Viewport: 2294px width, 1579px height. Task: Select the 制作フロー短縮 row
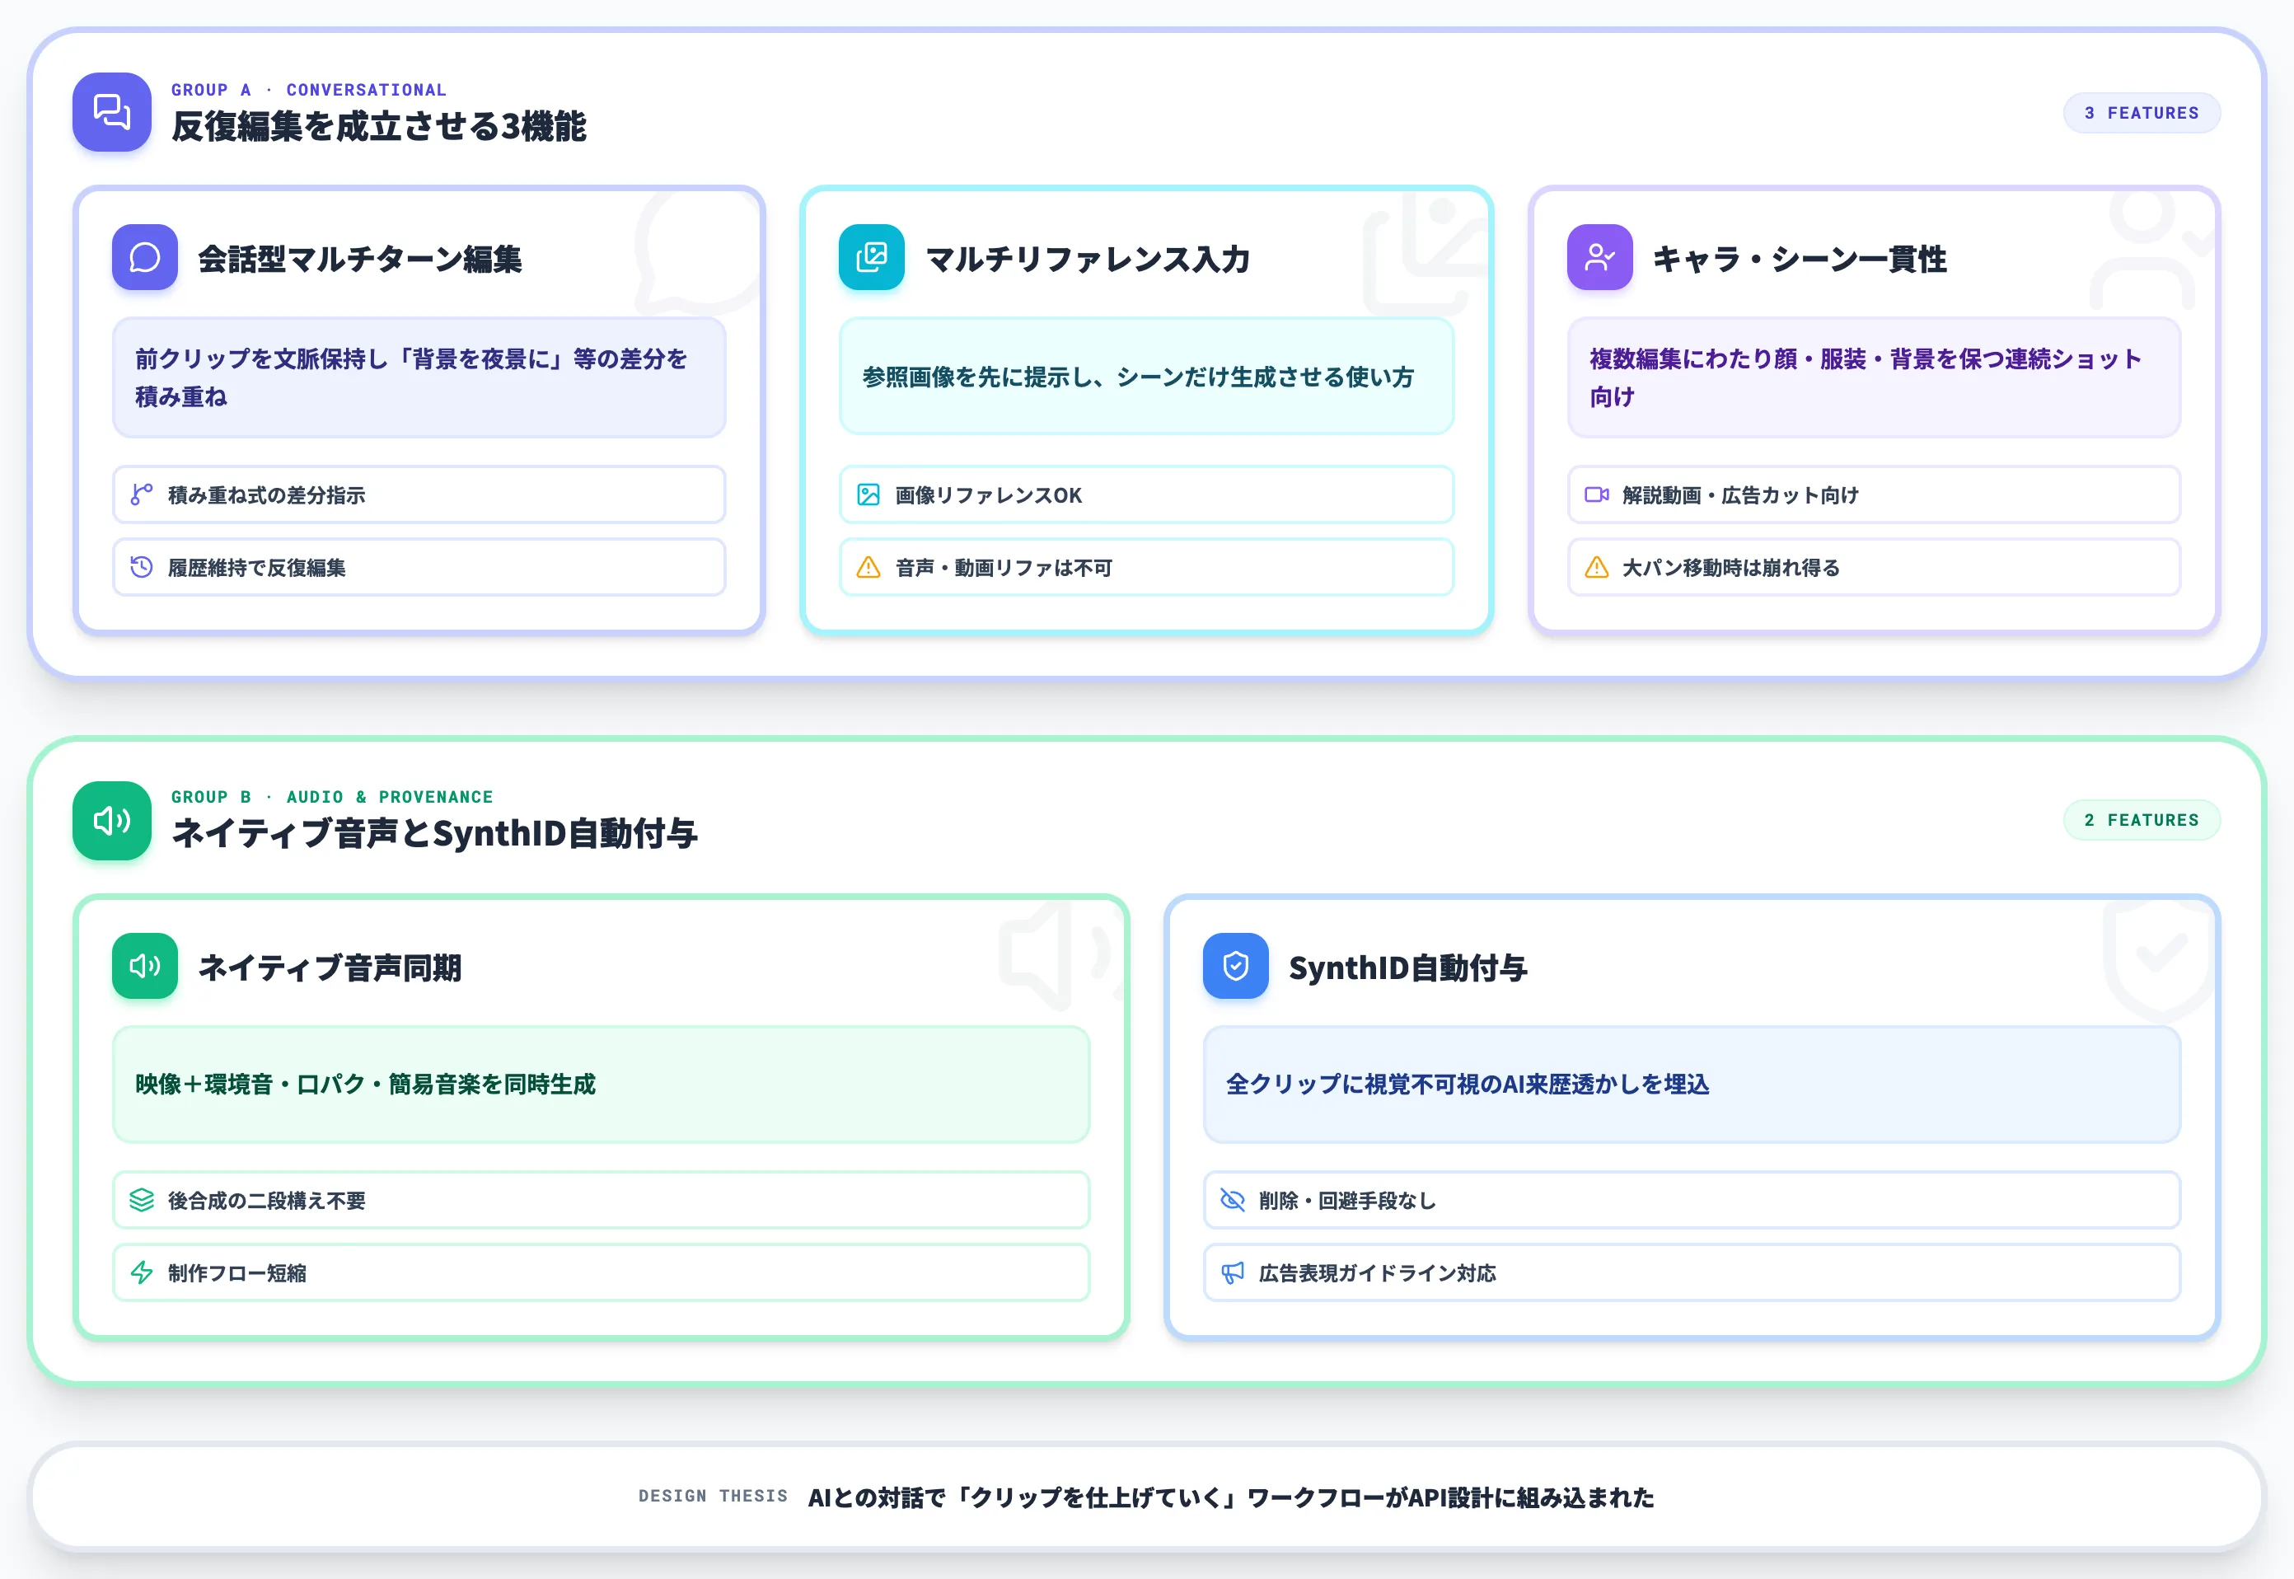point(602,1272)
